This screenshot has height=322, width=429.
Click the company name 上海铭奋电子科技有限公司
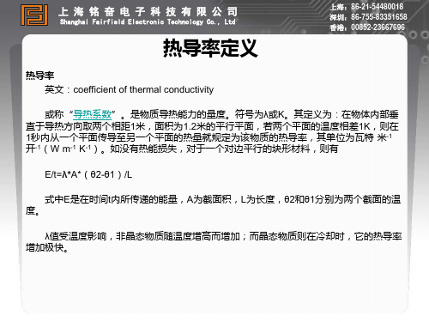(148, 11)
